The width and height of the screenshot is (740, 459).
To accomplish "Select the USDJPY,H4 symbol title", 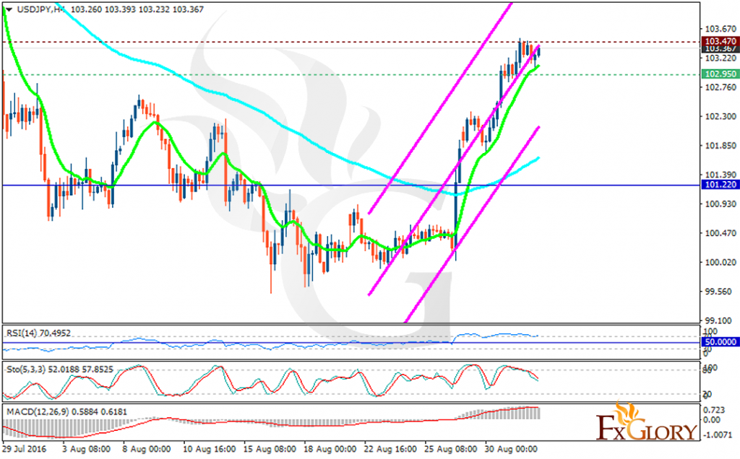I will pyautogui.click(x=41, y=9).
